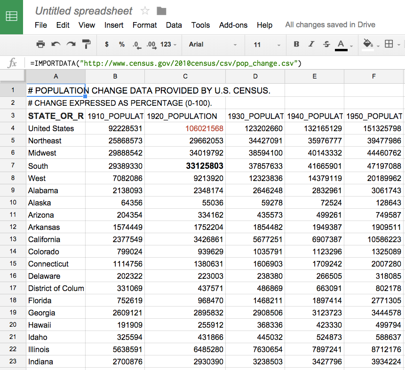Redo the last change
Screen dimensions: 405x370
coord(71,44)
